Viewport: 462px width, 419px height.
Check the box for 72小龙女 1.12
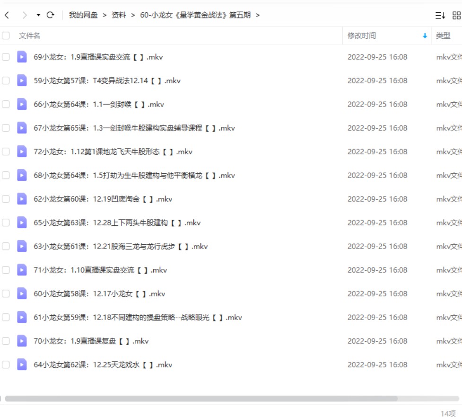(6, 152)
